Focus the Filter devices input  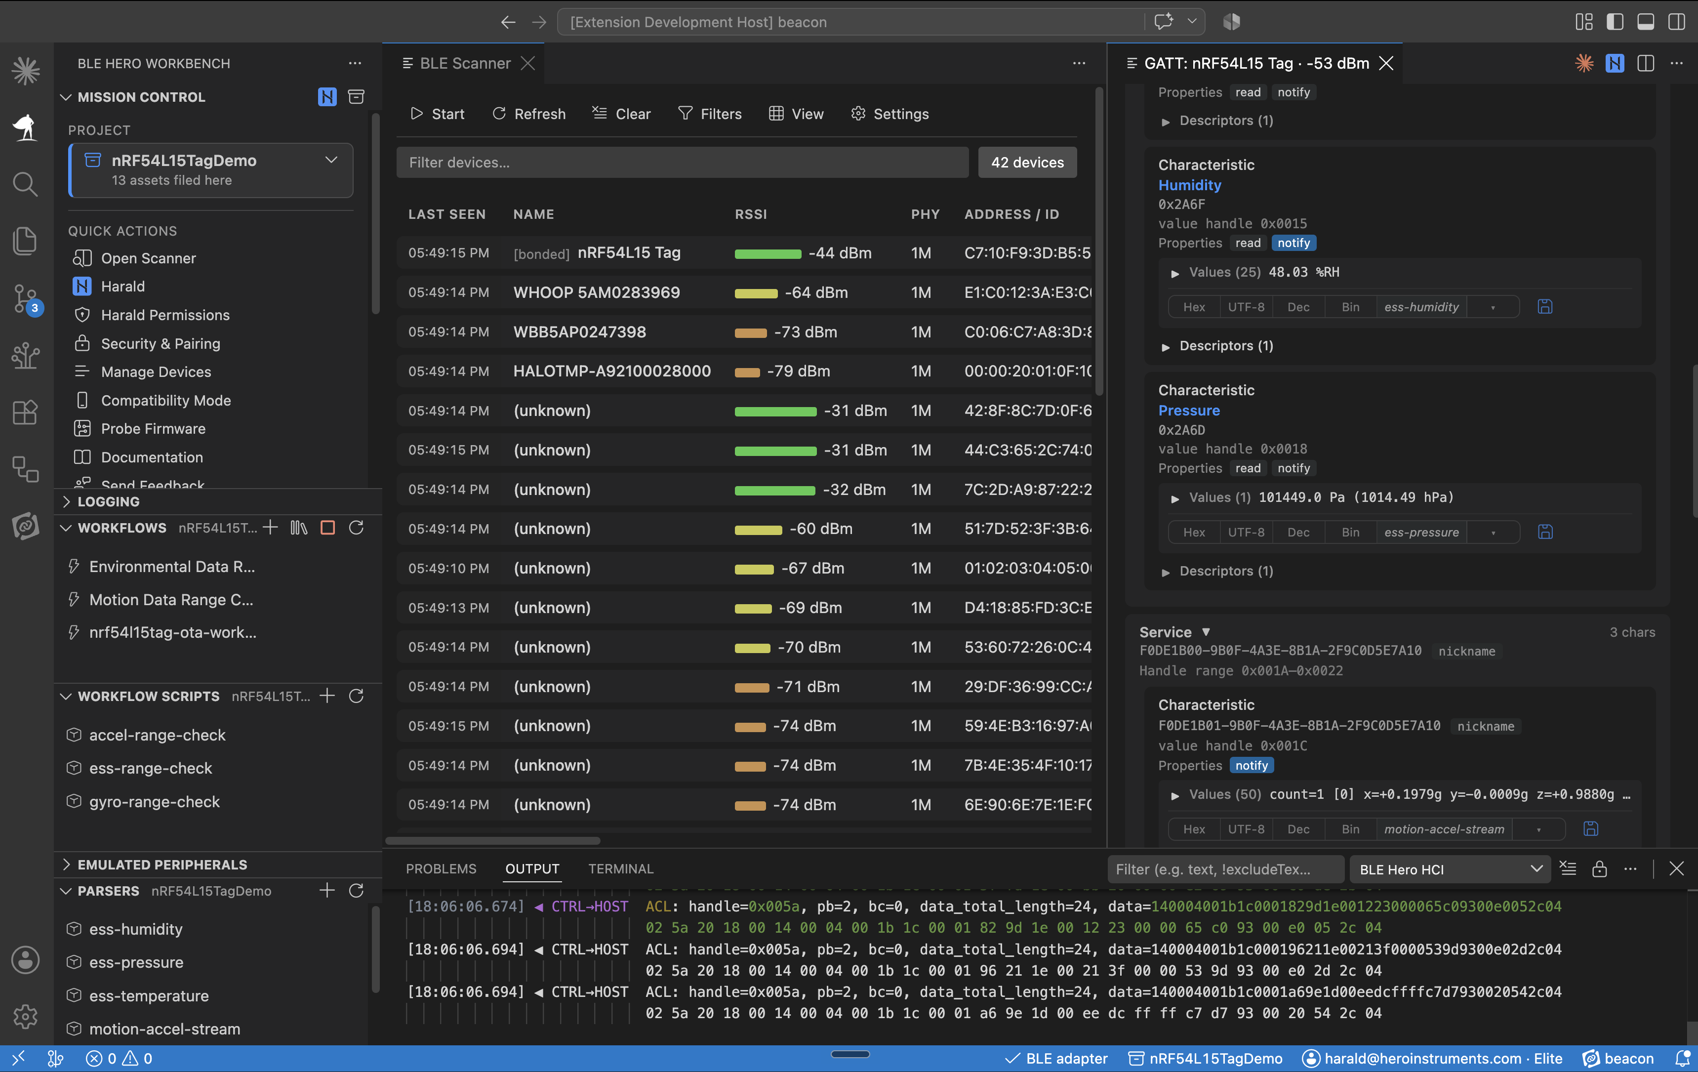coord(682,162)
